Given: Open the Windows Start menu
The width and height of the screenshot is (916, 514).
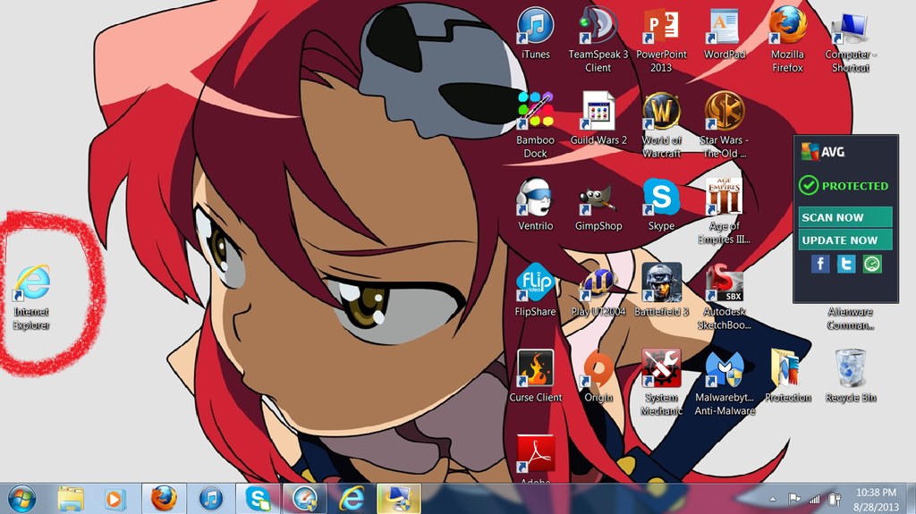Looking at the screenshot, I should (22, 499).
